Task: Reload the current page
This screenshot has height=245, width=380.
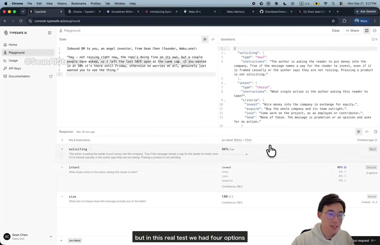Action: 21,21
